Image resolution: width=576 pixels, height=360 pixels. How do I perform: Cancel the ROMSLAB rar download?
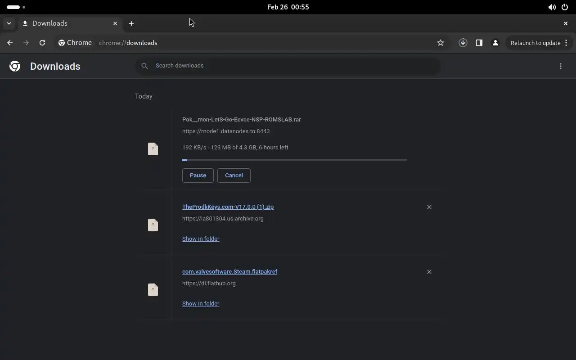(234, 175)
